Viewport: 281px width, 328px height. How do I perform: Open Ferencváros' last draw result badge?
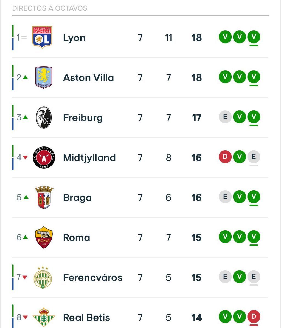coord(254,277)
